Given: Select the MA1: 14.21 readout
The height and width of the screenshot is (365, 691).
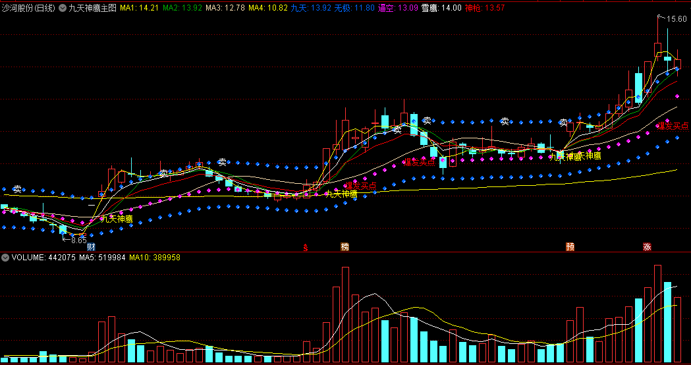Looking at the screenshot, I should (x=139, y=8).
